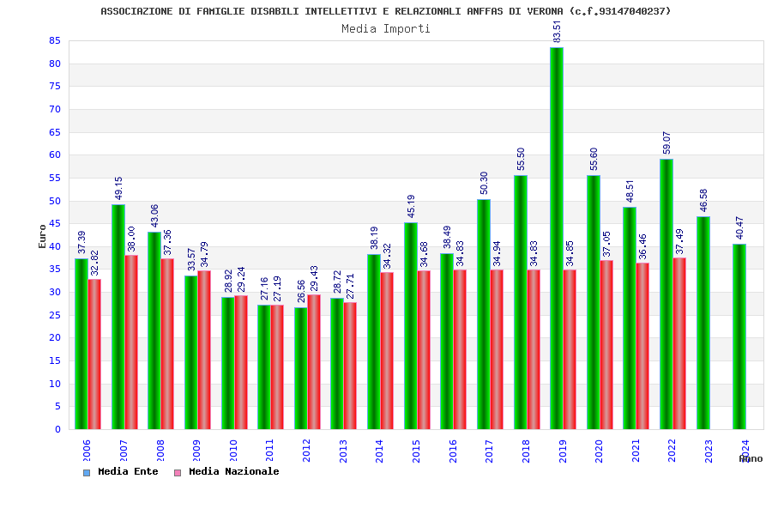This screenshot has width=772, height=515.
Task: Select the green 2018 bar valued 55.50
Action: (521, 303)
